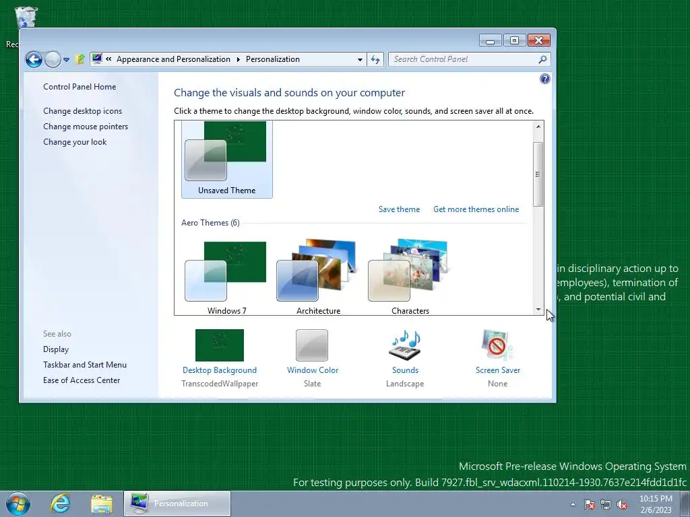
Task: Click the Aero Themes (6) group header
Action: 210,222
